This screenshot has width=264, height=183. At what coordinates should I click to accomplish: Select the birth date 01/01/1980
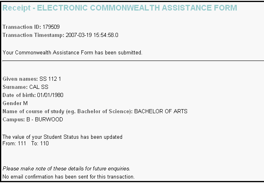click(x=50, y=95)
